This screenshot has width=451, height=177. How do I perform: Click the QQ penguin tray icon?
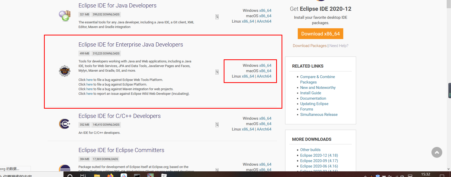[371, 176]
